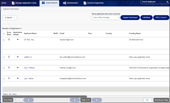
Task: Open the Search dropdown button
Action: pyautogui.click(x=10, y=18)
